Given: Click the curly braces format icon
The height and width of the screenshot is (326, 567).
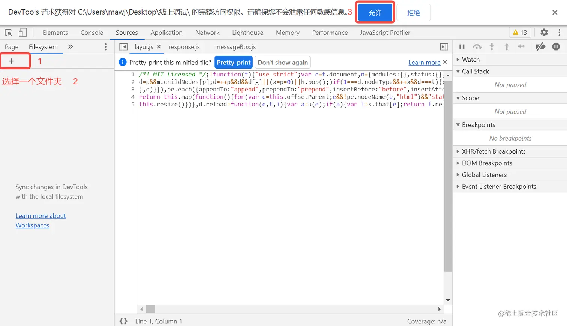Looking at the screenshot, I should pos(123,321).
